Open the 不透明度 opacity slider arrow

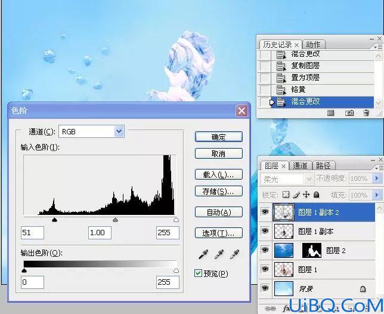(x=377, y=178)
